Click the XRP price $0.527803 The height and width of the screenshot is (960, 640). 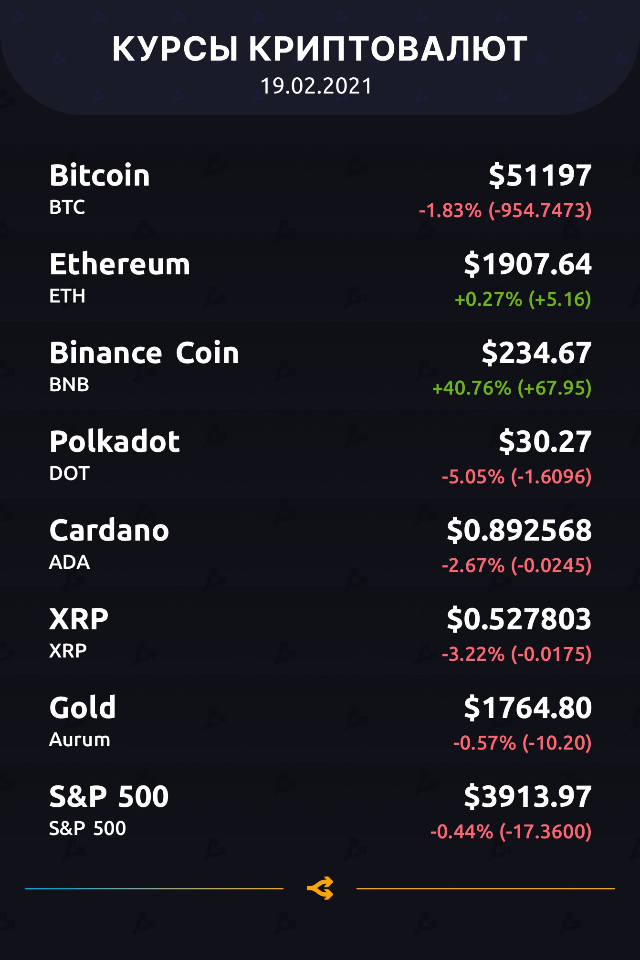[519, 619]
